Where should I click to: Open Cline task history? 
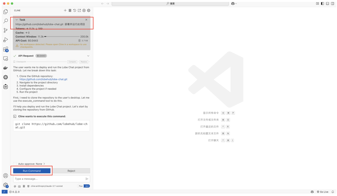[x=75, y=10]
